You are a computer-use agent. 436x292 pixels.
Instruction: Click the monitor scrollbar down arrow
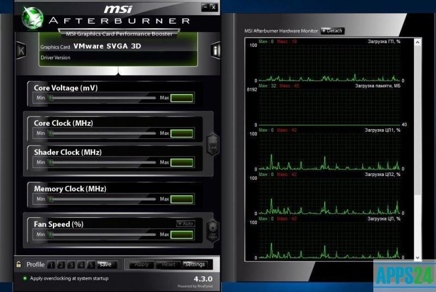(x=417, y=258)
